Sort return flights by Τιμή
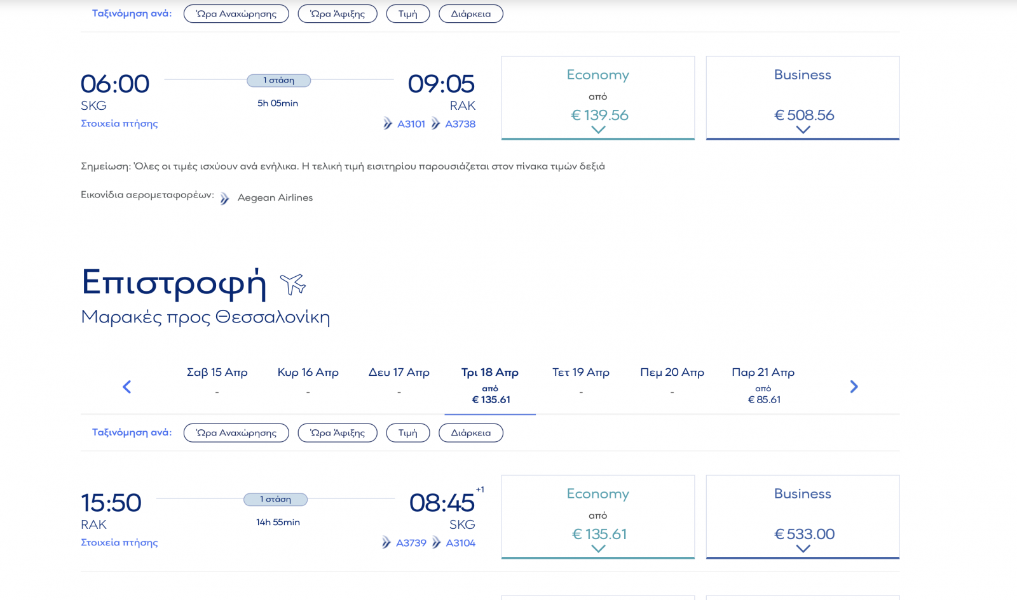Image resolution: width=1017 pixels, height=600 pixels. click(x=407, y=433)
